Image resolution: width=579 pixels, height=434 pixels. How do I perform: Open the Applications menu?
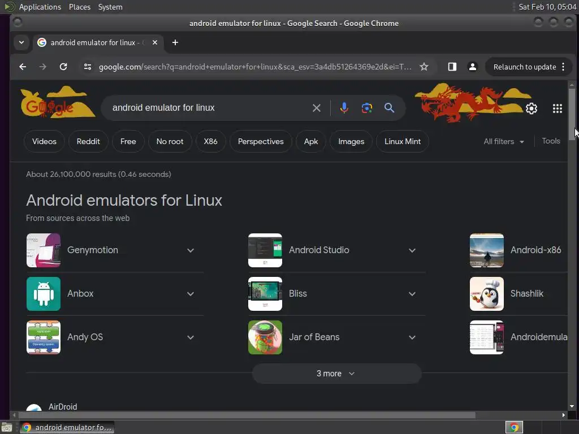[x=40, y=7]
